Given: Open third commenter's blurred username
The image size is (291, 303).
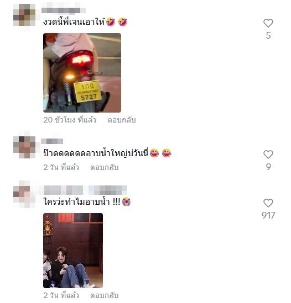Looking at the screenshot, I should coord(86,190).
